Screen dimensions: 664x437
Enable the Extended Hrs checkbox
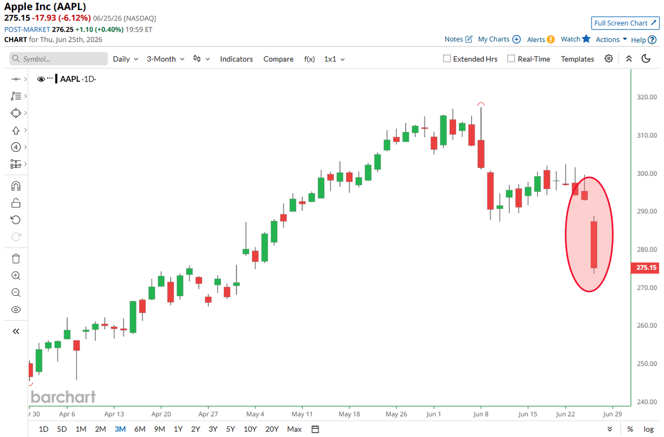pyautogui.click(x=447, y=59)
